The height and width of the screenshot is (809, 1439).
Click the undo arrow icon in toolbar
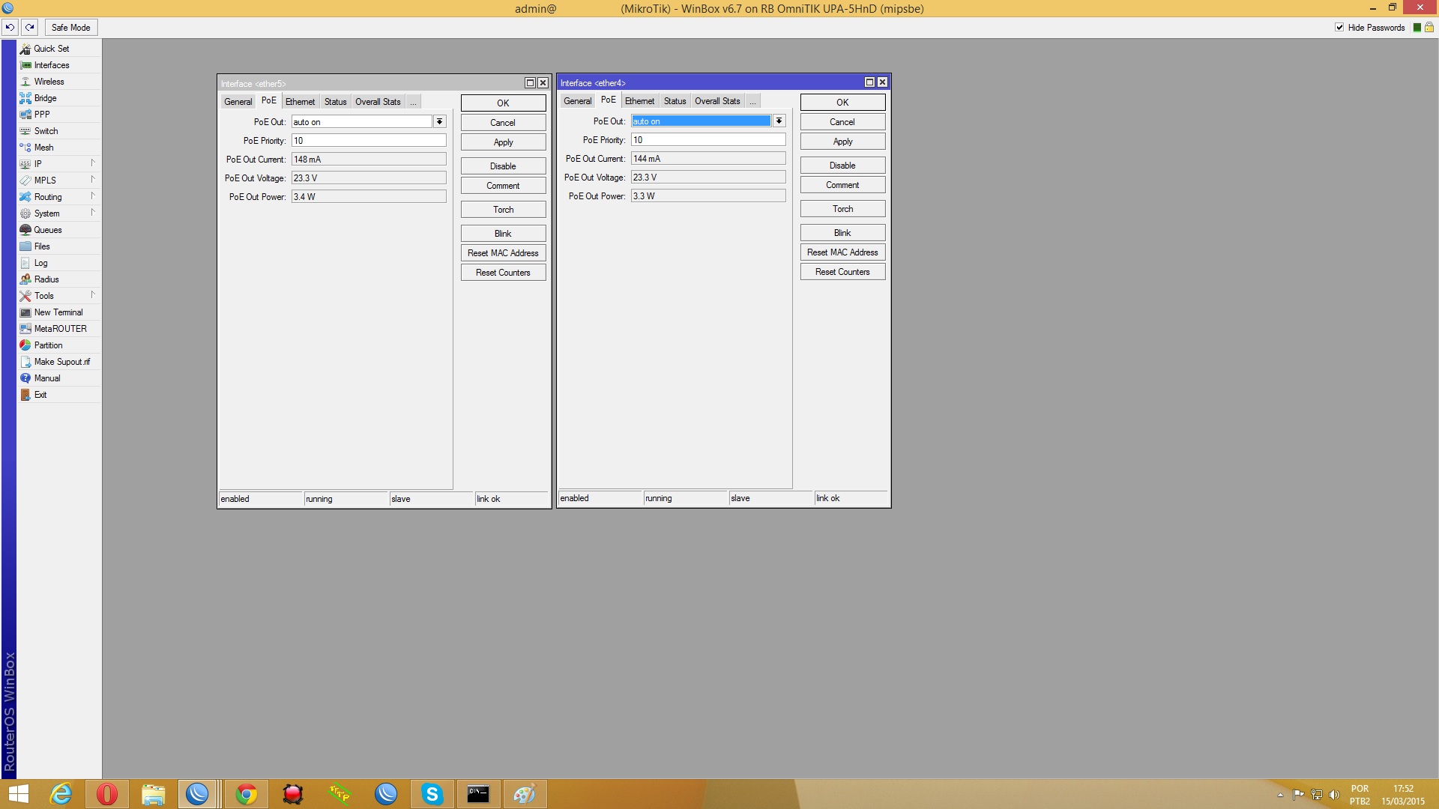[10, 28]
